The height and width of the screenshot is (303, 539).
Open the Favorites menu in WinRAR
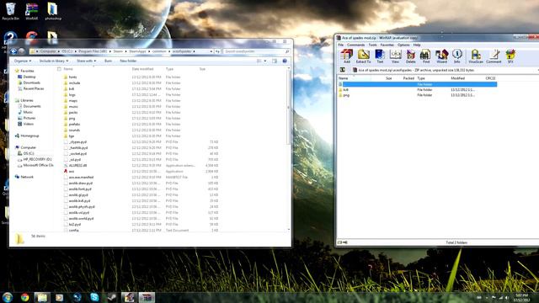pyautogui.click(x=387, y=45)
